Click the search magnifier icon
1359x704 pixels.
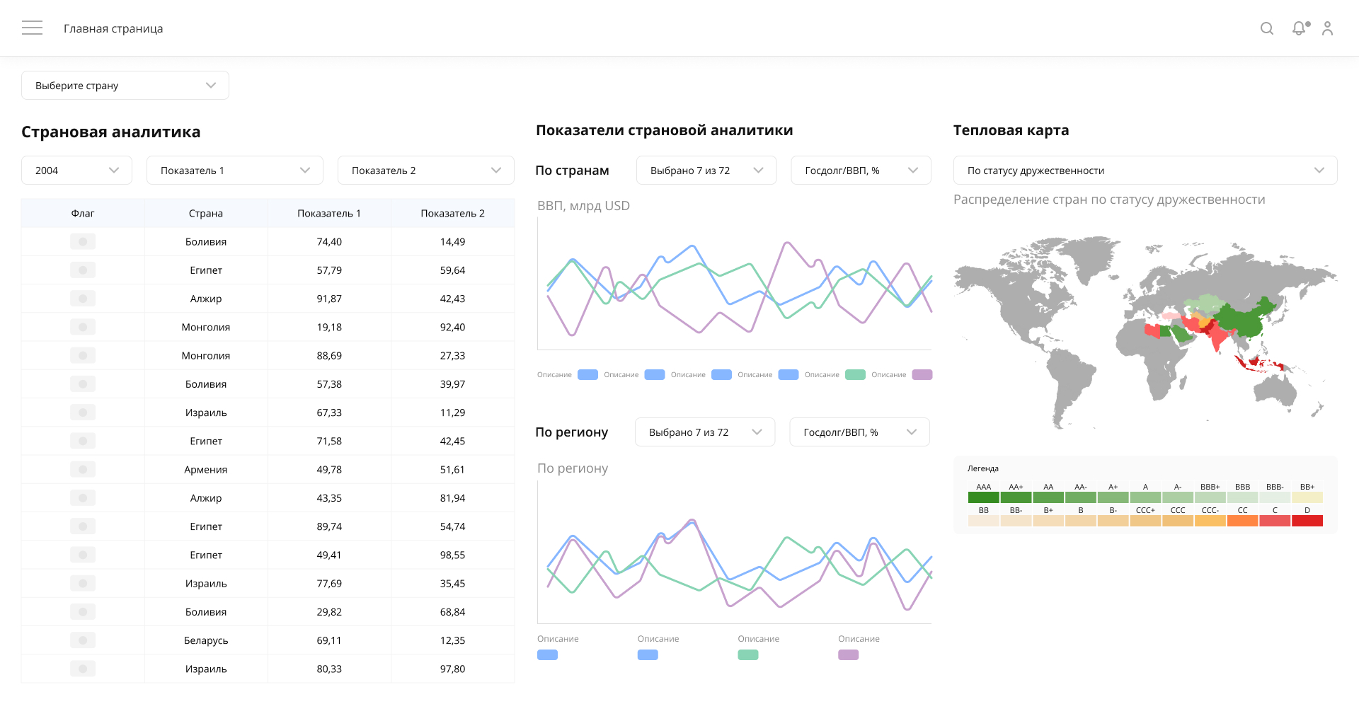1267,28
